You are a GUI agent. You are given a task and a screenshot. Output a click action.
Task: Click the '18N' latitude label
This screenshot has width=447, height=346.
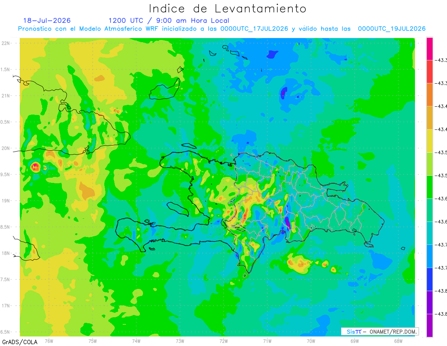6,253
